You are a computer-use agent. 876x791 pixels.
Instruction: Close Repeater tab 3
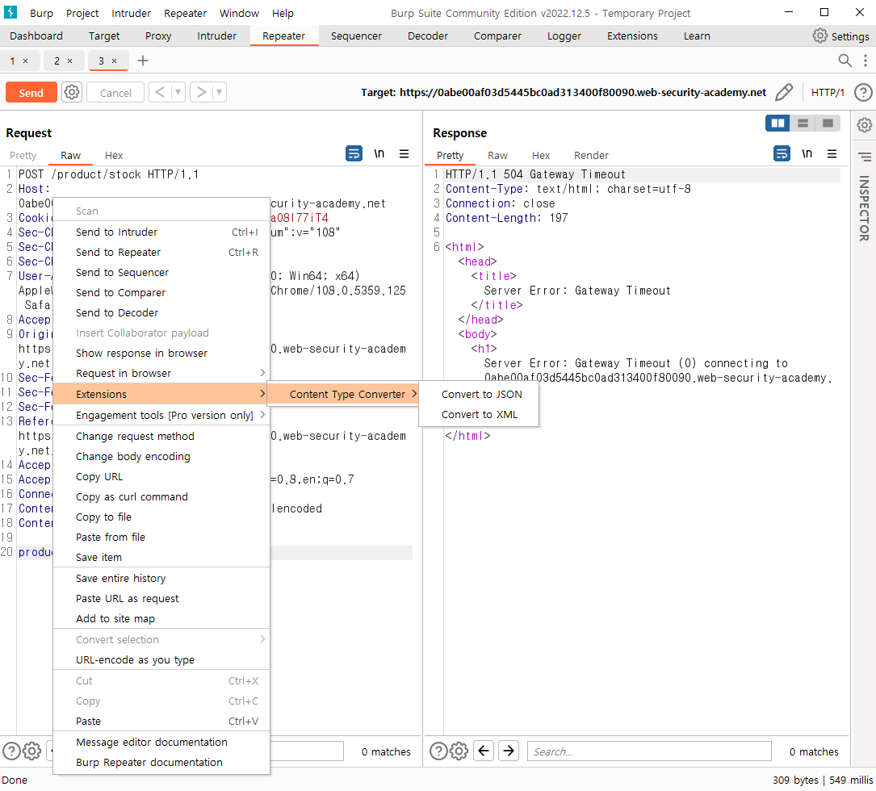pos(114,61)
